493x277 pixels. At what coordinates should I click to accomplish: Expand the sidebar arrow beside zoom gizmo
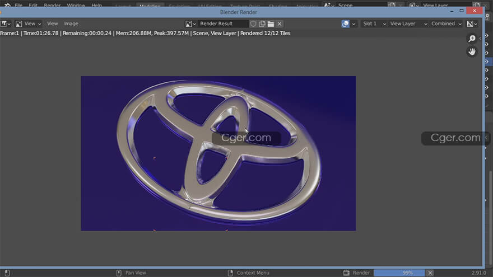click(x=480, y=38)
